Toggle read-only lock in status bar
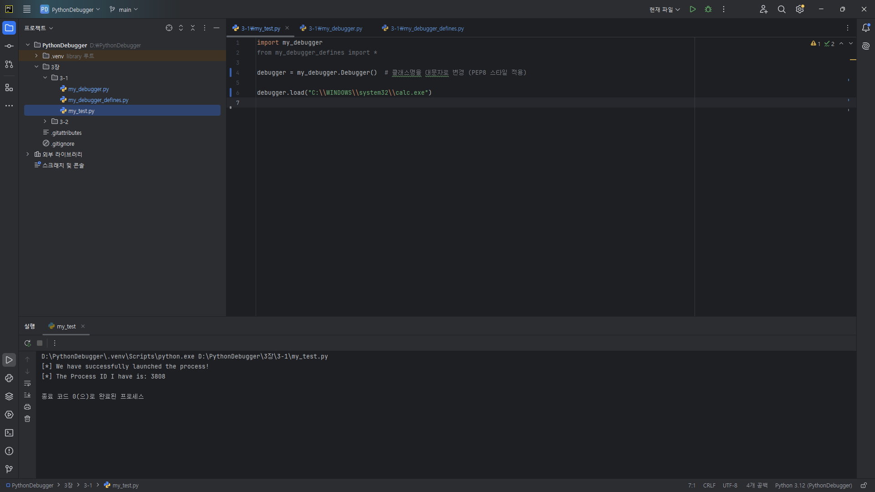The height and width of the screenshot is (492, 875). (x=864, y=486)
